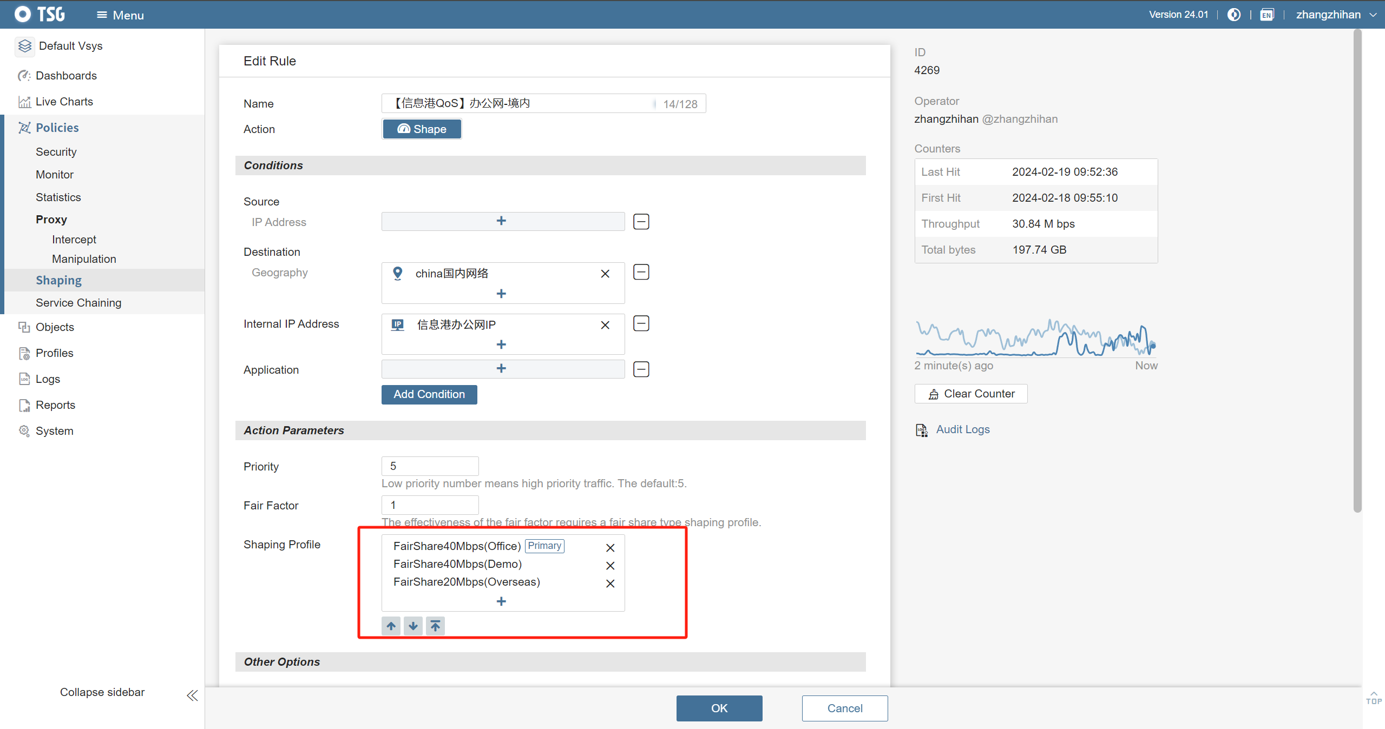Move shaping profile to top
Image resolution: width=1385 pixels, height=729 pixels.
tap(435, 626)
